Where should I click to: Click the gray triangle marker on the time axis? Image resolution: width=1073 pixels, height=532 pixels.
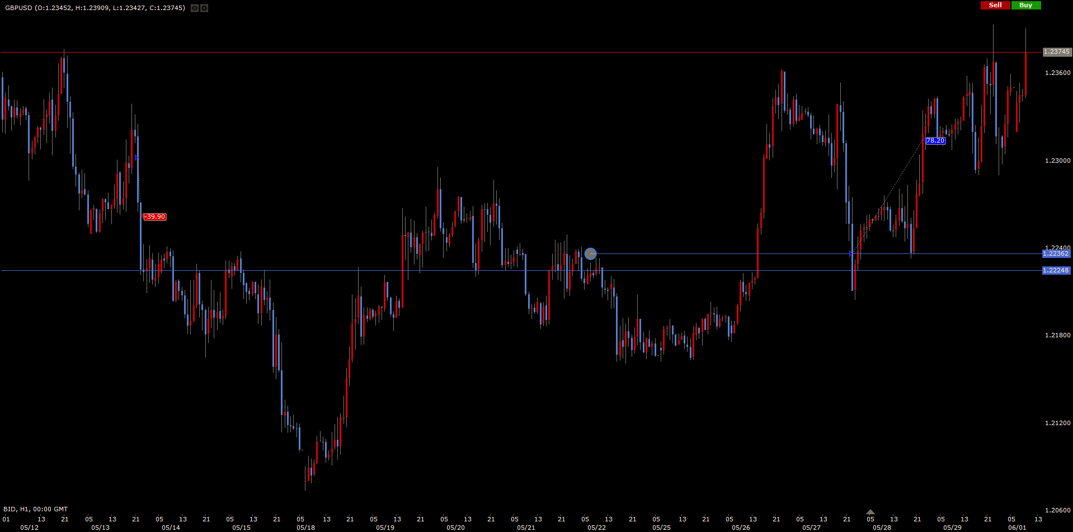[x=870, y=512]
